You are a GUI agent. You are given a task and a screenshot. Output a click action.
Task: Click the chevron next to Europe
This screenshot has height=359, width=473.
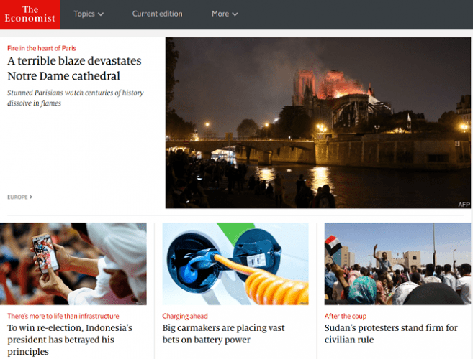pyautogui.click(x=31, y=197)
